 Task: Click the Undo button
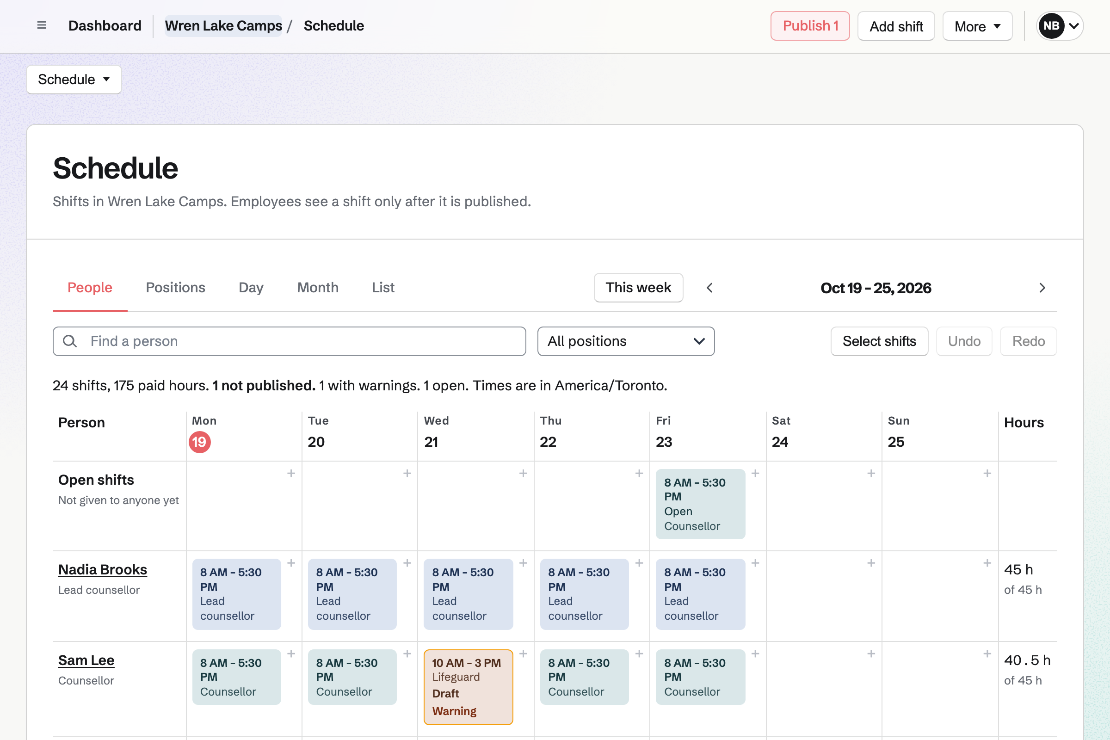964,341
